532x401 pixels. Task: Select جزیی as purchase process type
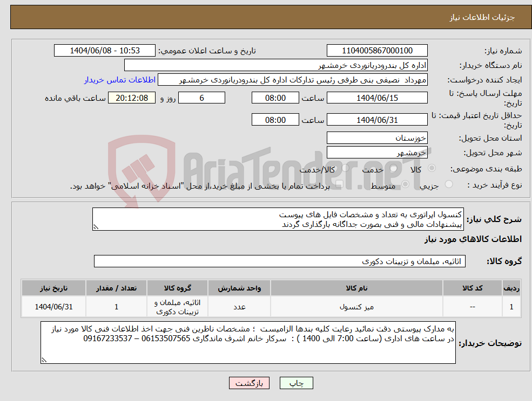click(x=449, y=183)
